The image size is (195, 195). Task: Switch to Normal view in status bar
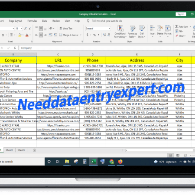(170, 155)
